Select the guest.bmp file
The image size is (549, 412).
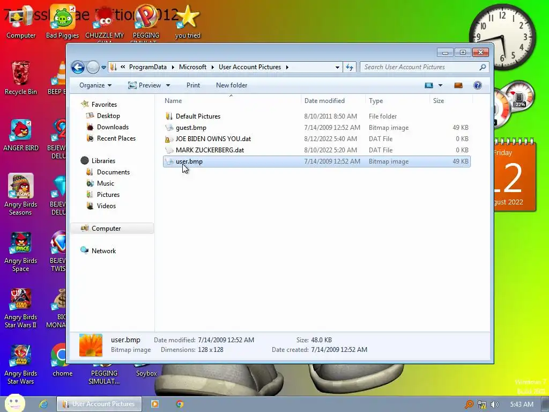[316, 128]
